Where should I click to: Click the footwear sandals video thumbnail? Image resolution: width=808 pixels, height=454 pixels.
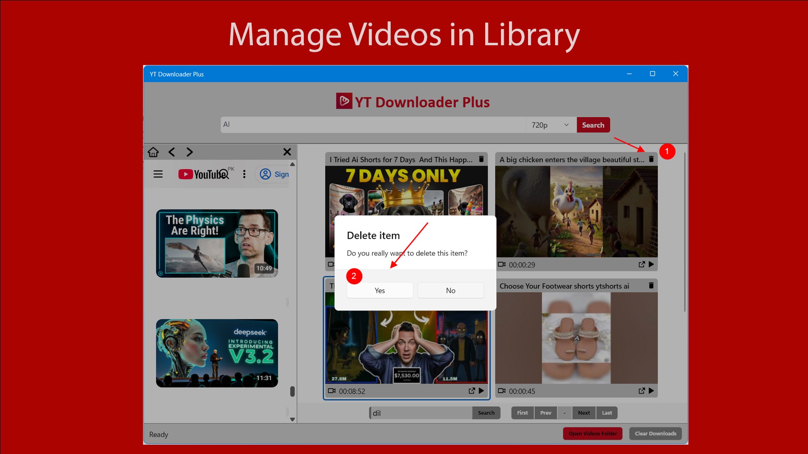click(577, 338)
